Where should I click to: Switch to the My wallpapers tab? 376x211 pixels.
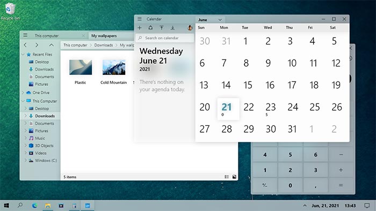104,35
